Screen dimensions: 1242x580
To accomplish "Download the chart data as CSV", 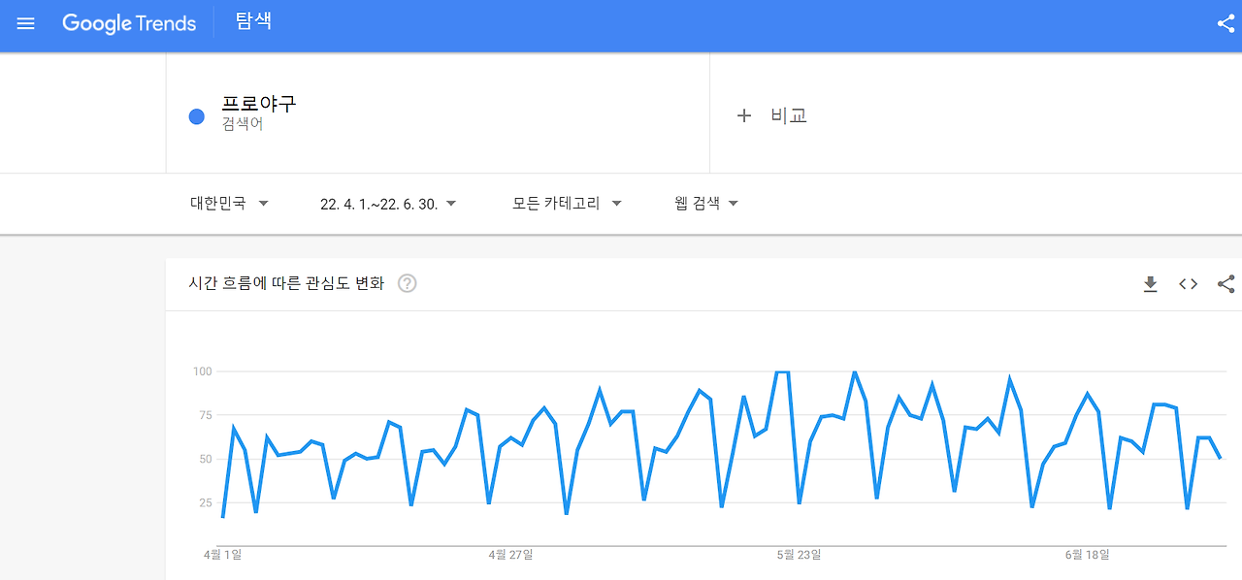I will (1150, 283).
